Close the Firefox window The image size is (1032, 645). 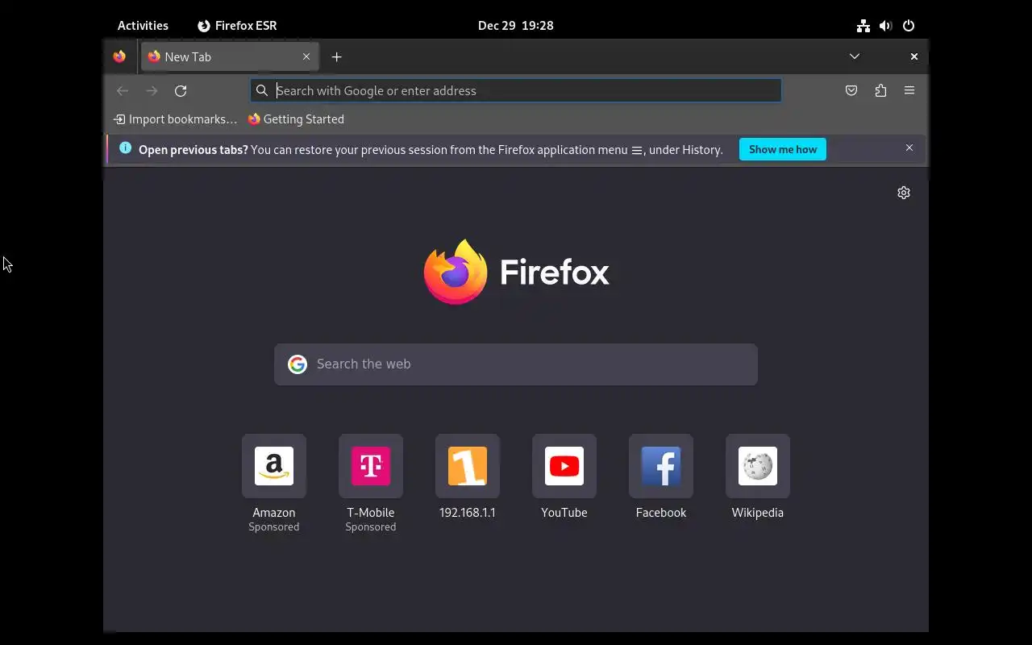click(x=914, y=56)
